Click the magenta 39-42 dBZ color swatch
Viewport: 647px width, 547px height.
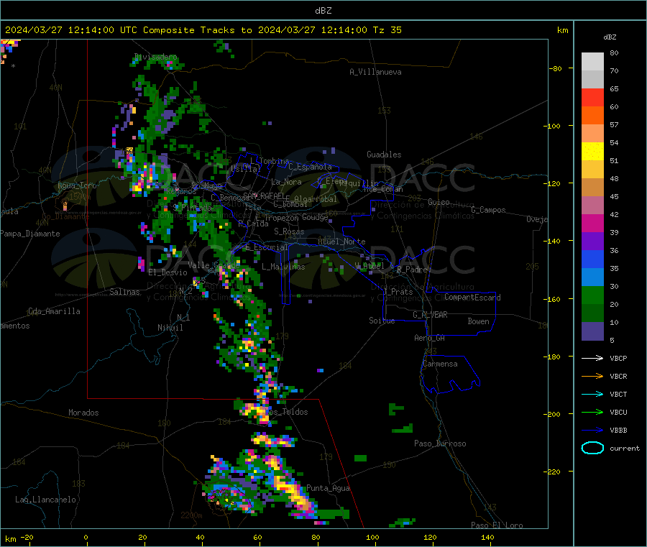(x=592, y=223)
